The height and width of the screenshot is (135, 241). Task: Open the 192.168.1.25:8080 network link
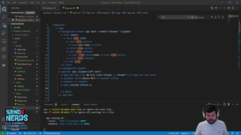[x=75, y=124]
